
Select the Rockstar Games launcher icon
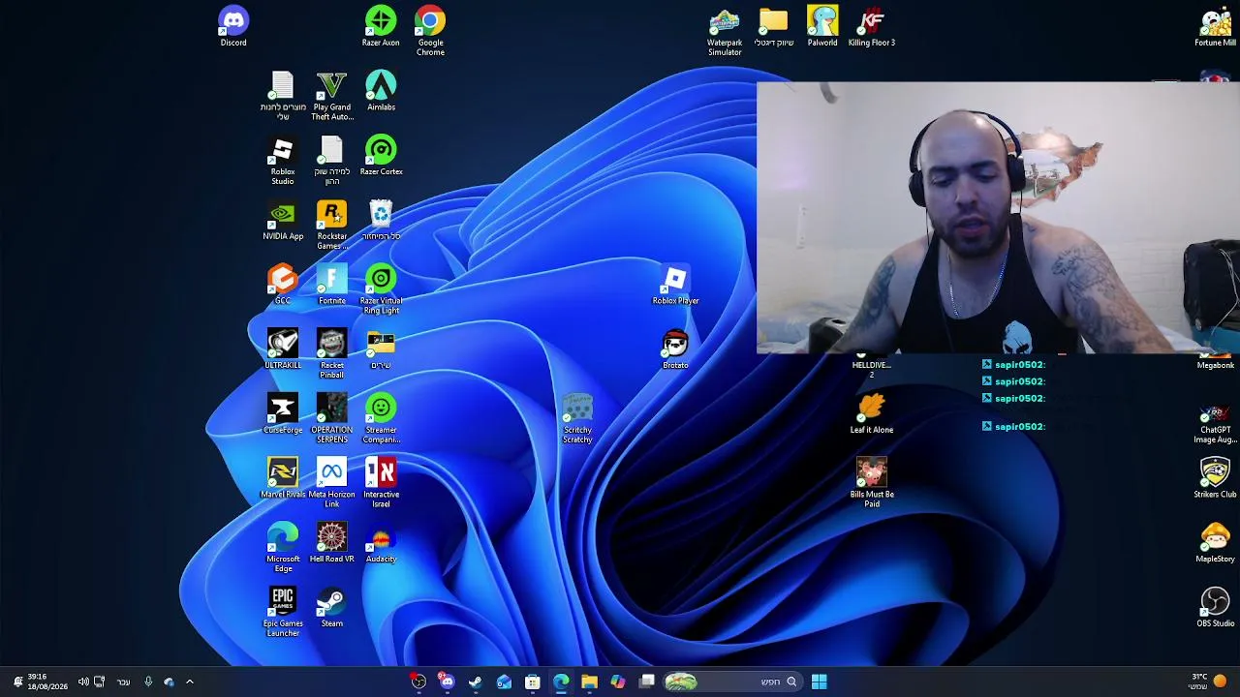click(331, 226)
